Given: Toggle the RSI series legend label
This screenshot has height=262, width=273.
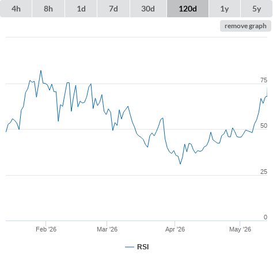Looking at the screenshot, I should 143,247.
